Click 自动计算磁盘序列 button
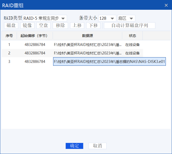 point(129,25)
